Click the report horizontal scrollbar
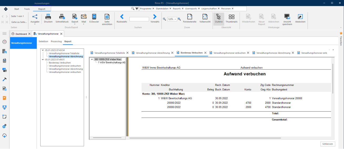This screenshot has height=149, width=344. 205,137
